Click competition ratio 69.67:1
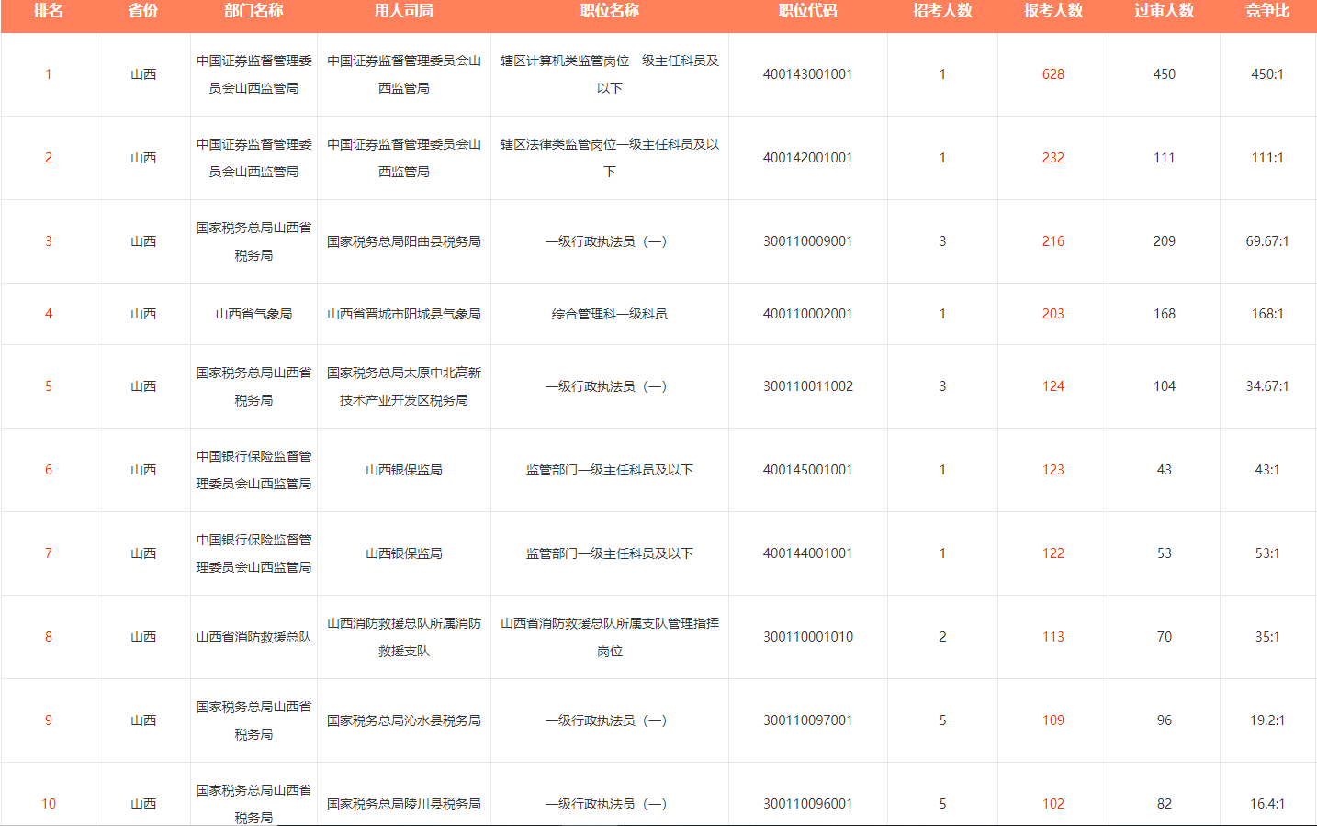The height and width of the screenshot is (826, 1317). coord(1267,241)
